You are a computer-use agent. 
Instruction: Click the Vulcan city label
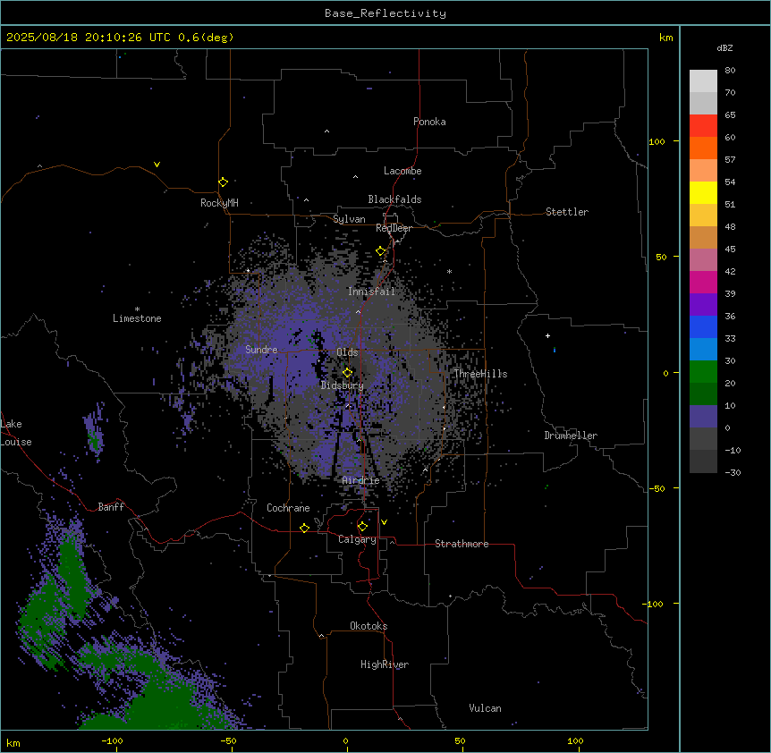485,708
